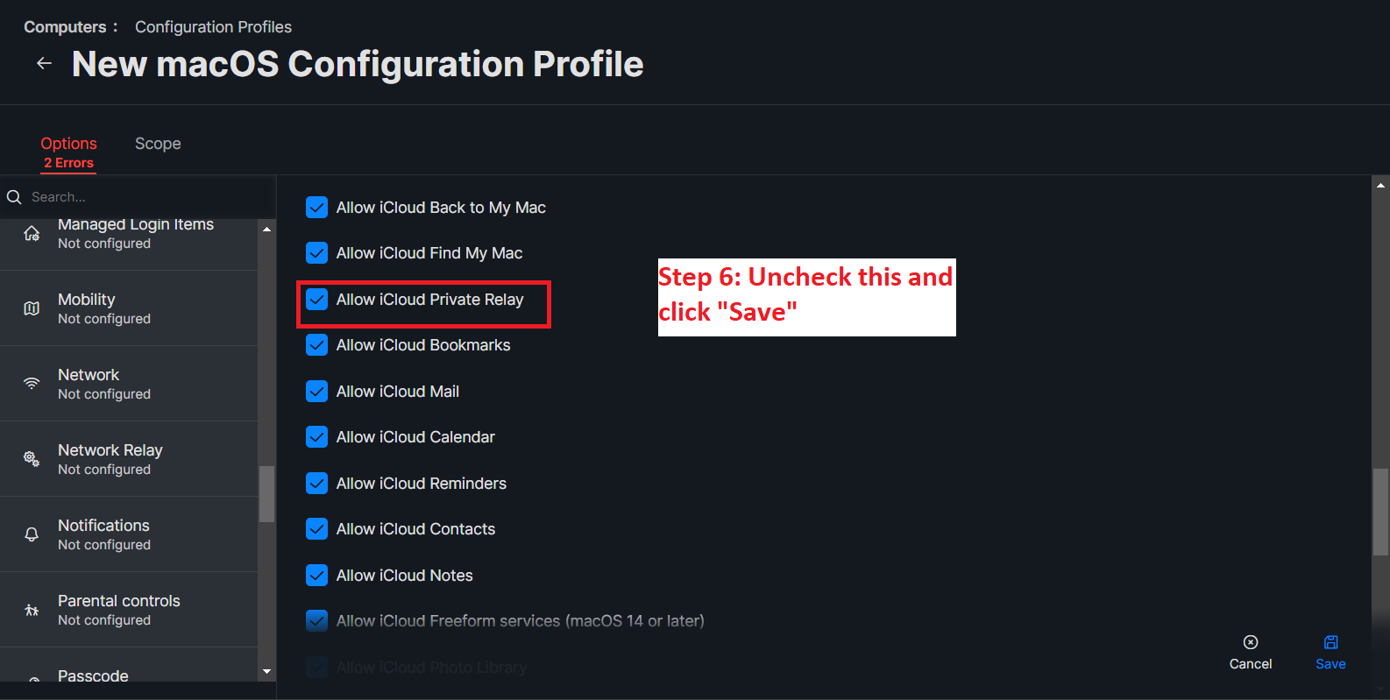Viewport: 1390px width, 700px height.
Task: Click sidebar scroll down arrow
Action: pyautogui.click(x=266, y=672)
